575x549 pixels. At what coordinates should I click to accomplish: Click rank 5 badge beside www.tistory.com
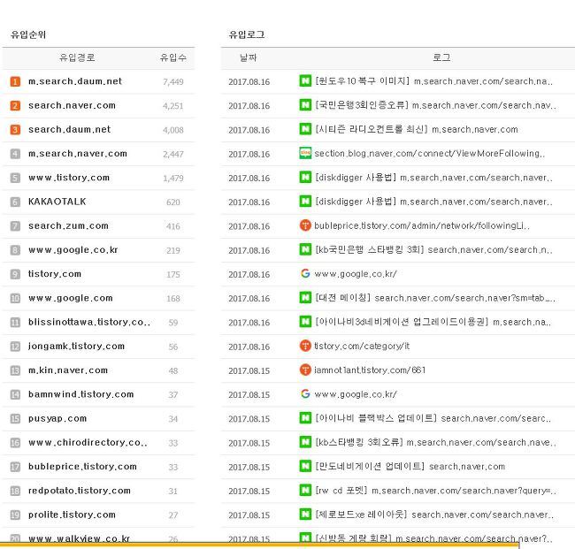click(15, 178)
